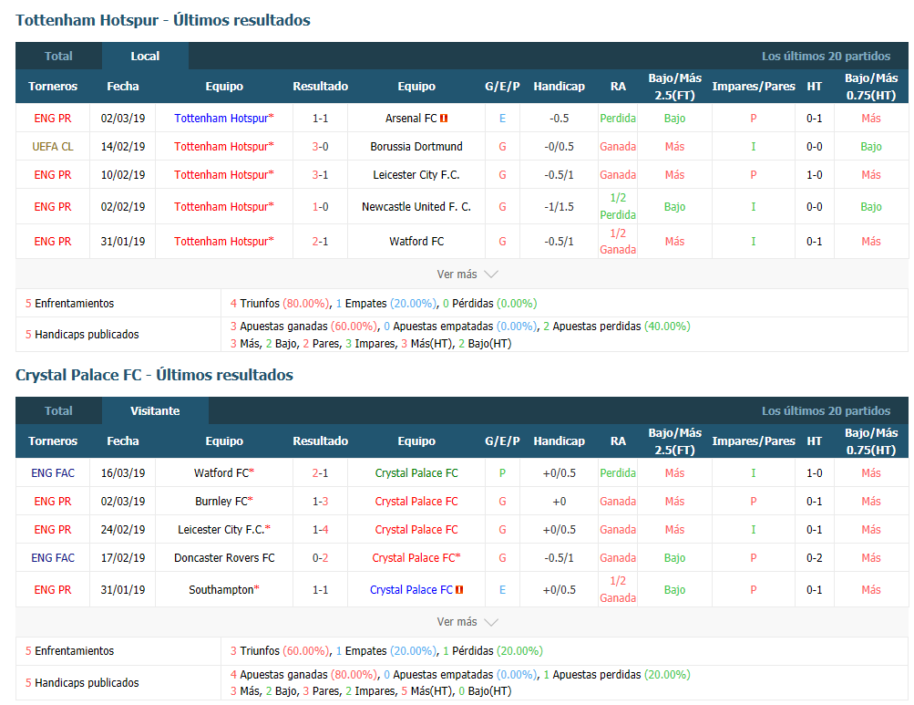The width and height of the screenshot is (914, 705).
Task: Click the 1-3 result of the Burnley FC match
Action: [320, 502]
